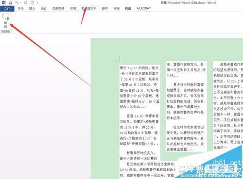
Task: Undo the last action
Action: (17, 2)
